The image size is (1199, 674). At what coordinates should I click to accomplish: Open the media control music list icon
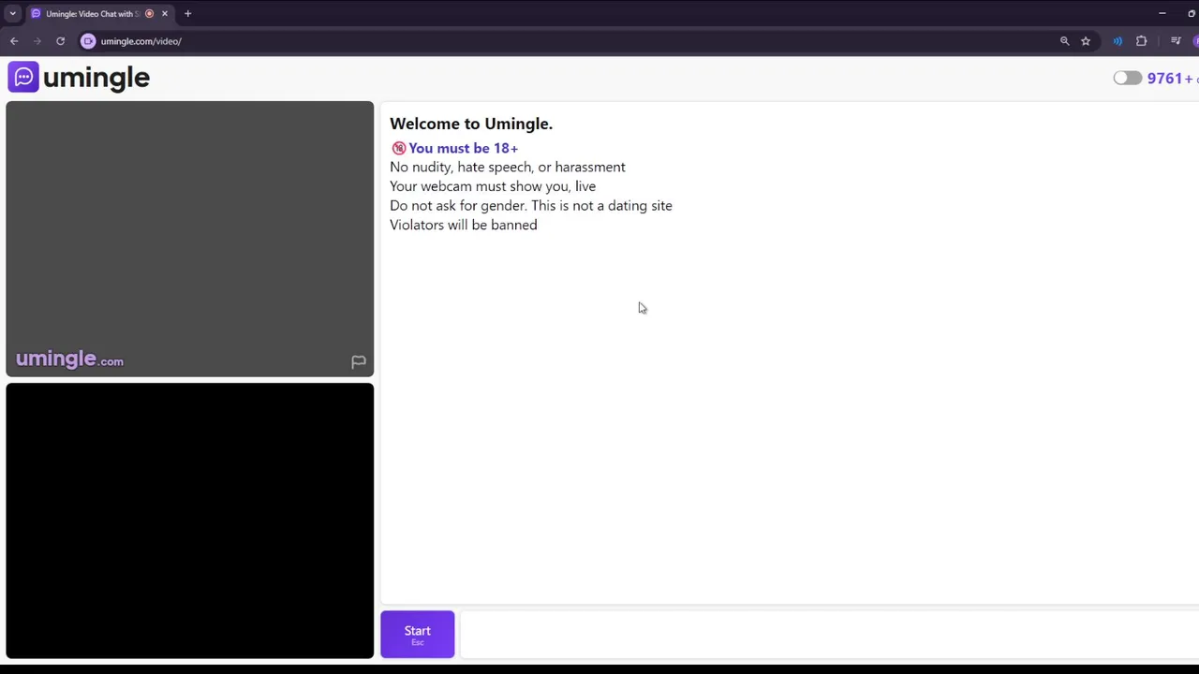click(1176, 41)
